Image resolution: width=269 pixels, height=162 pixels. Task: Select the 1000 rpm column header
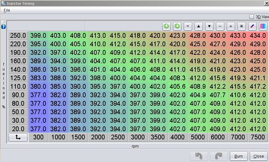click(x=58, y=137)
